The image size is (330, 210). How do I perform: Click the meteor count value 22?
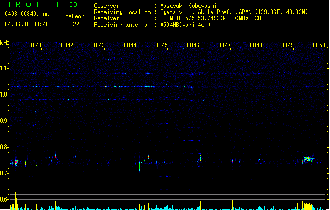tap(76, 24)
